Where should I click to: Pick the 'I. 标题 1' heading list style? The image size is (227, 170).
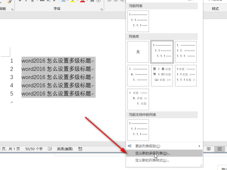click(x=138, y=99)
